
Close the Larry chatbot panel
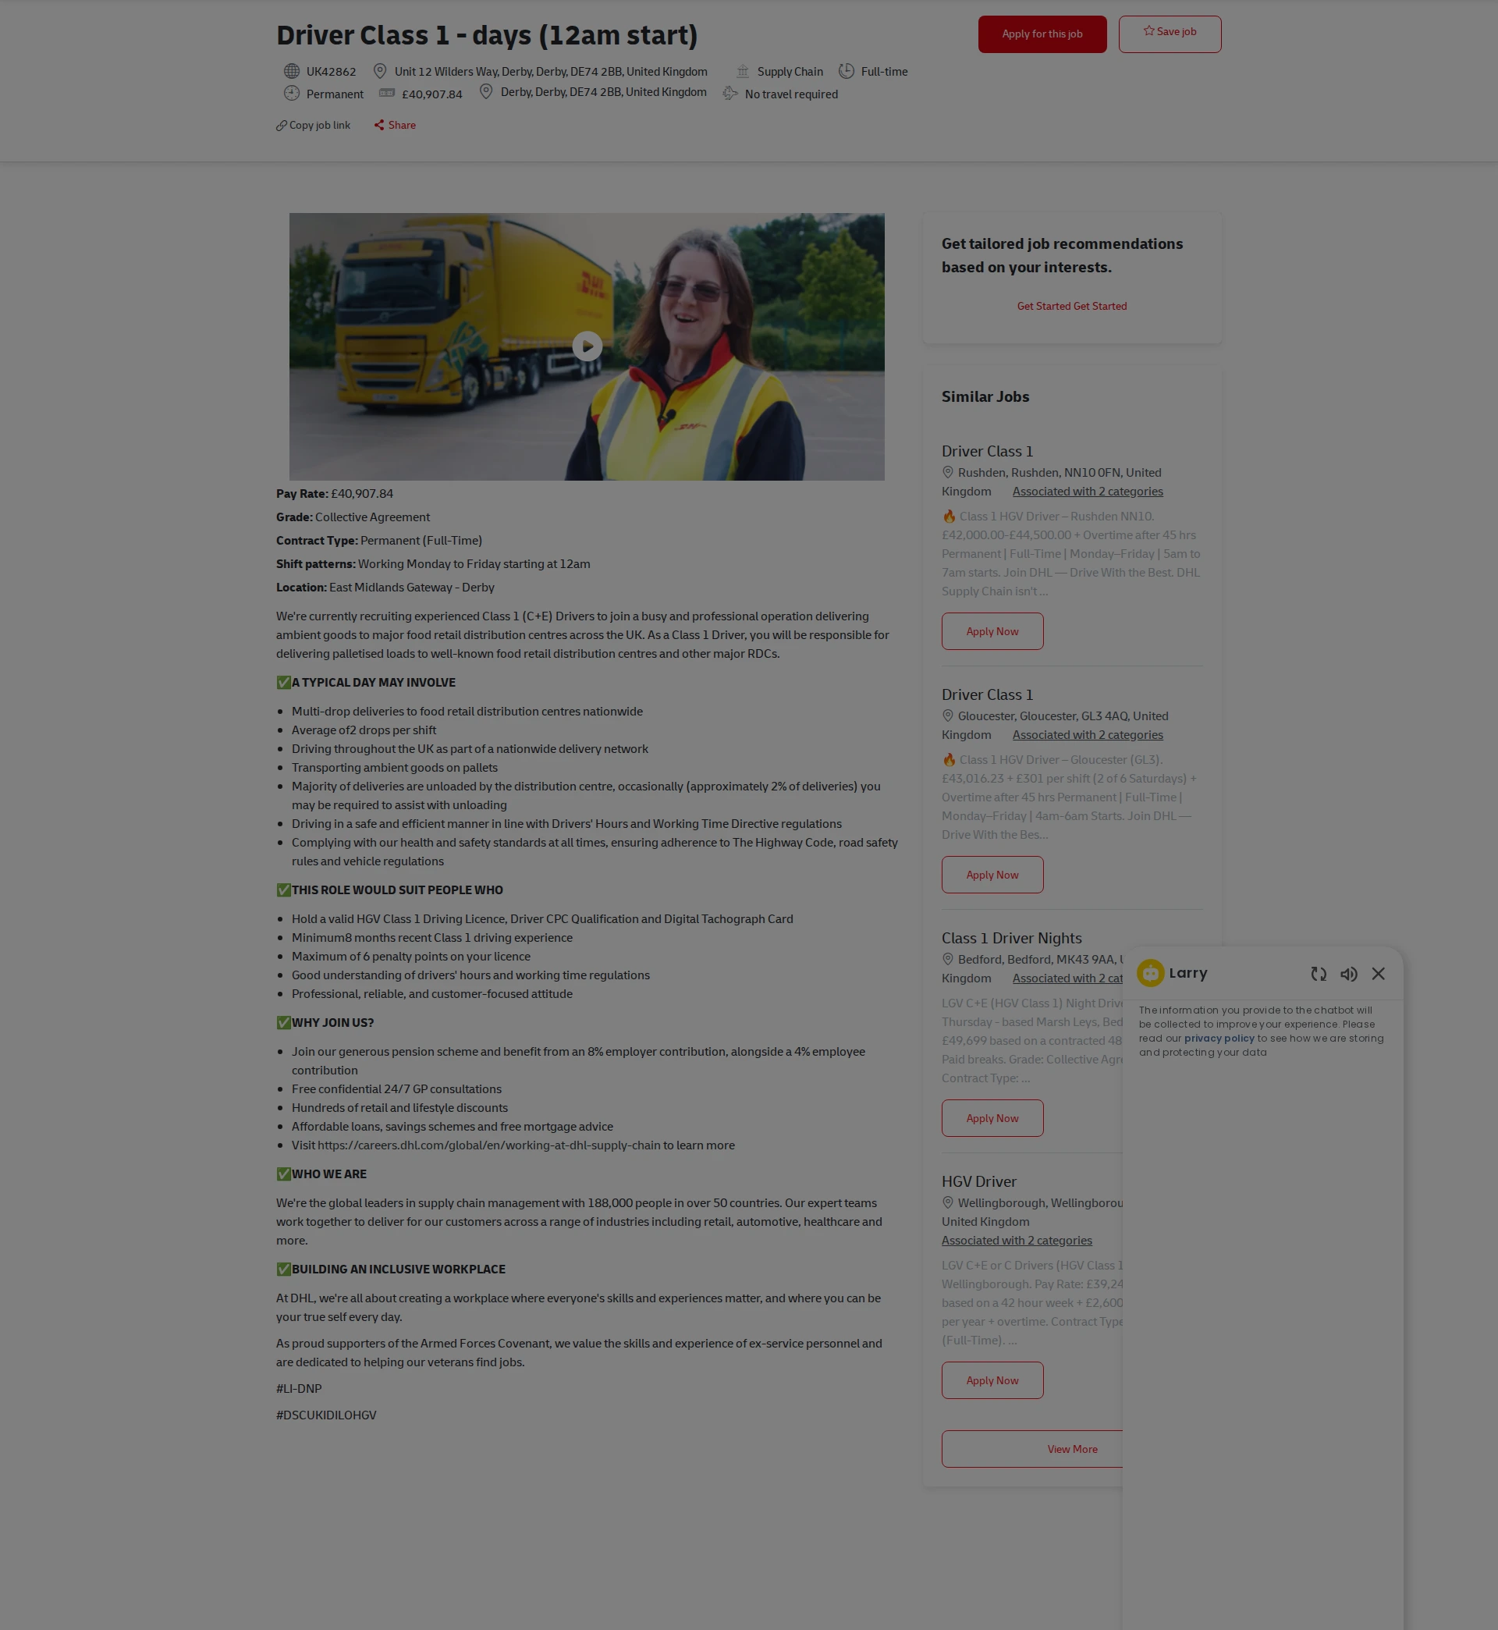(1378, 975)
